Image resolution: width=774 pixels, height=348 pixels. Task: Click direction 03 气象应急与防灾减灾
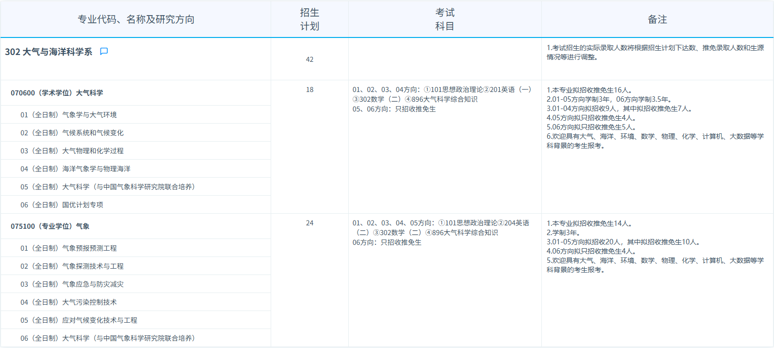coord(72,284)
